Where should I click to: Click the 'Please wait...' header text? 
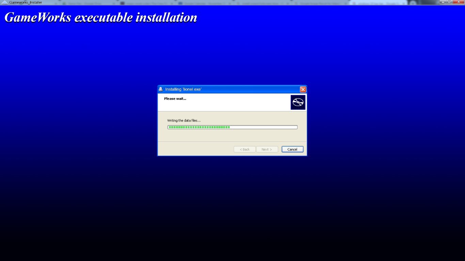175,99
